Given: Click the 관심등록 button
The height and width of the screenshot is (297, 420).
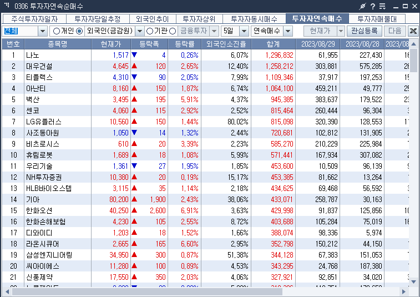Looking at the screenshot, I should [365, 31].
